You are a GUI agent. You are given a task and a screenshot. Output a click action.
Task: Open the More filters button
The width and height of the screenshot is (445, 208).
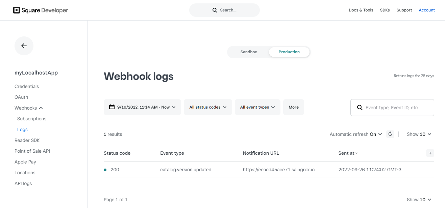293,107
